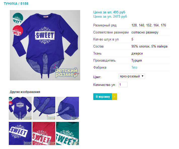Click the red color circle on main photo
179x149 pixels.
[18, 31]
